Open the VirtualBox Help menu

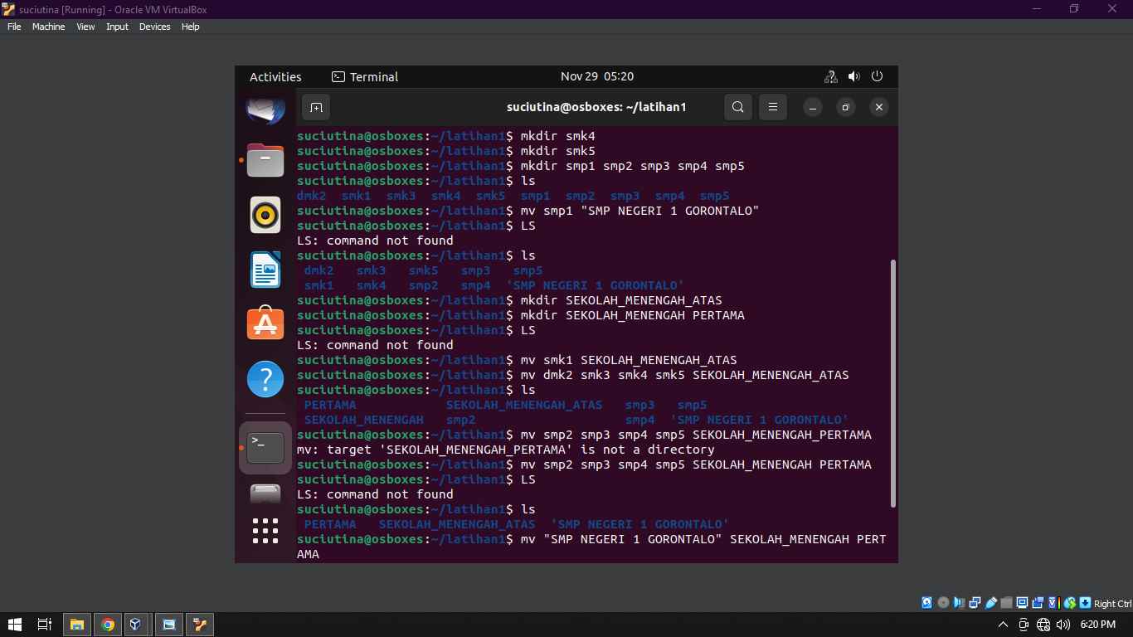pos(190,27)
